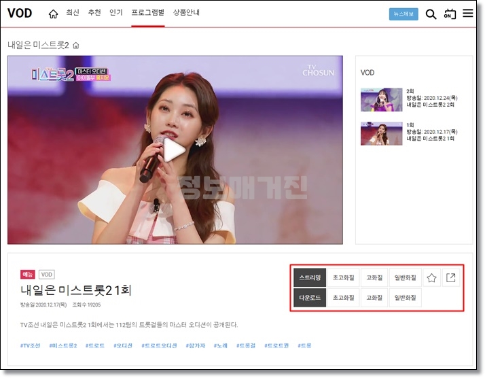This screenshot has width=485, height=378.
Task: Select the 프로그램별 tab
Action: (x=148, y=13)
